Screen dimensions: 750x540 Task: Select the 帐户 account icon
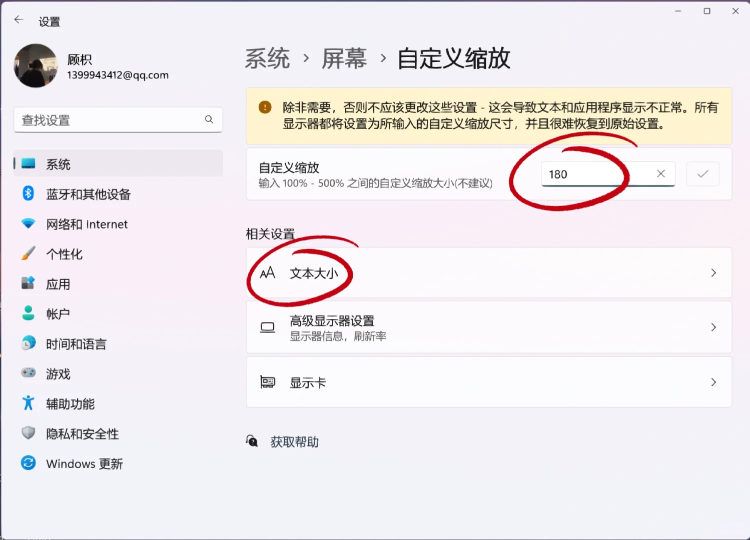[29, 313]
